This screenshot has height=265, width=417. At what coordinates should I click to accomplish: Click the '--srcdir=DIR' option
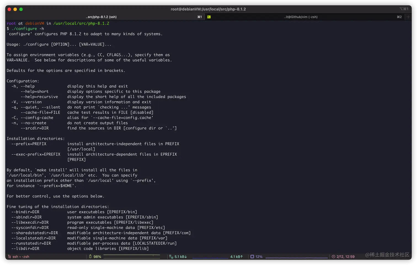[x=35, y=128]
